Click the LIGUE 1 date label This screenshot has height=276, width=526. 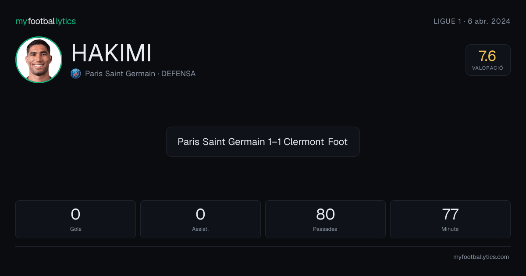tap(472, 21)
